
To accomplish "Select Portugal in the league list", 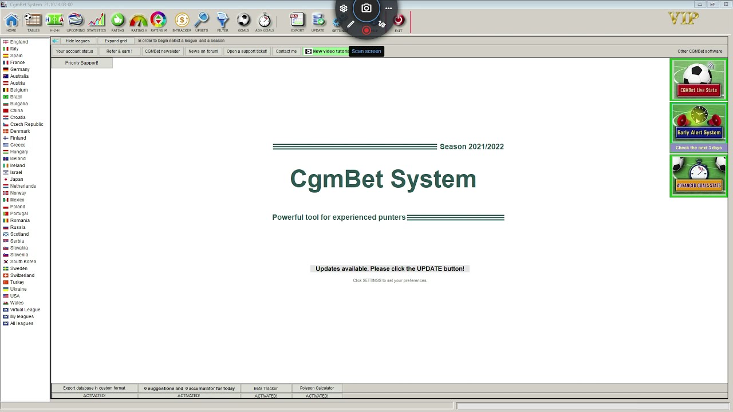I will 19,213.
